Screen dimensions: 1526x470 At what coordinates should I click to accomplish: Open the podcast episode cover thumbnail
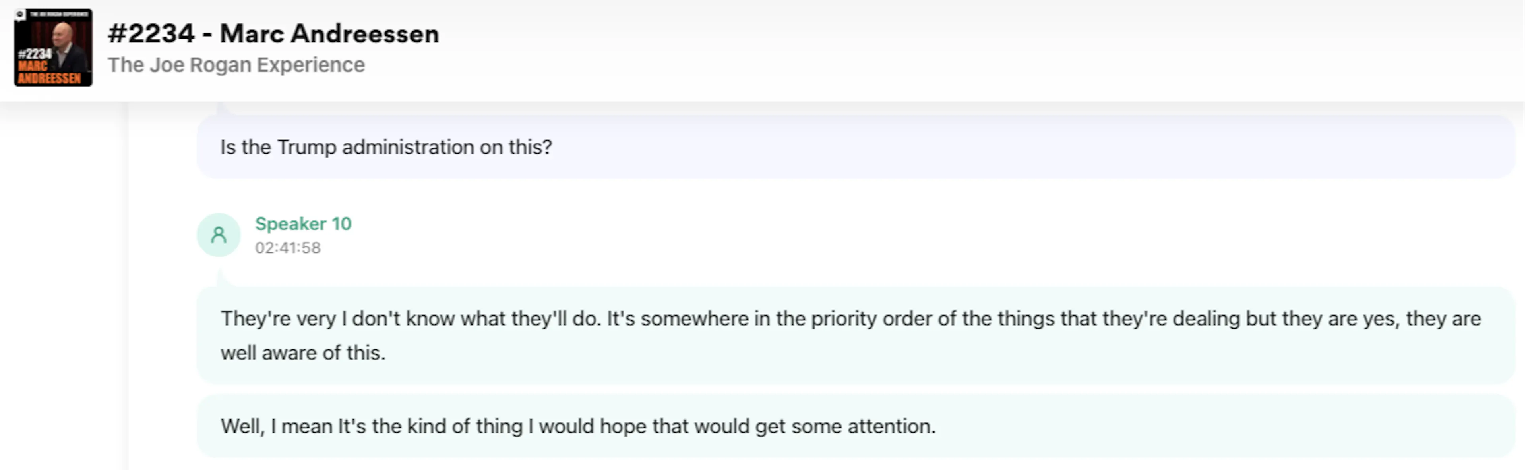(53, 47)
